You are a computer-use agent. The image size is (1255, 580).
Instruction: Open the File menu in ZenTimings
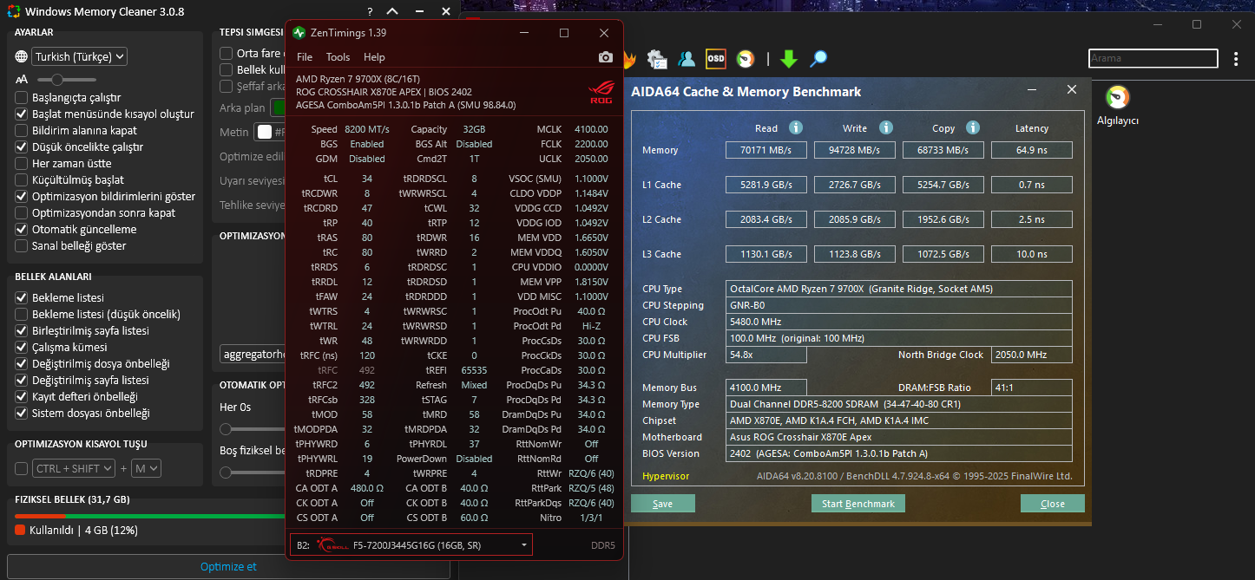coord(305,57)
